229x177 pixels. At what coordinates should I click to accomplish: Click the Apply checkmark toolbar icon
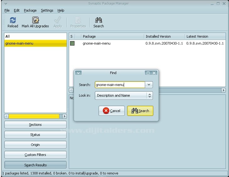click(58, 22)
